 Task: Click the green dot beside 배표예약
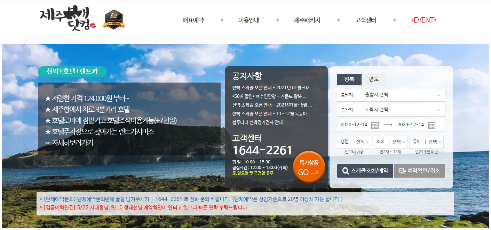pos(222,20)
